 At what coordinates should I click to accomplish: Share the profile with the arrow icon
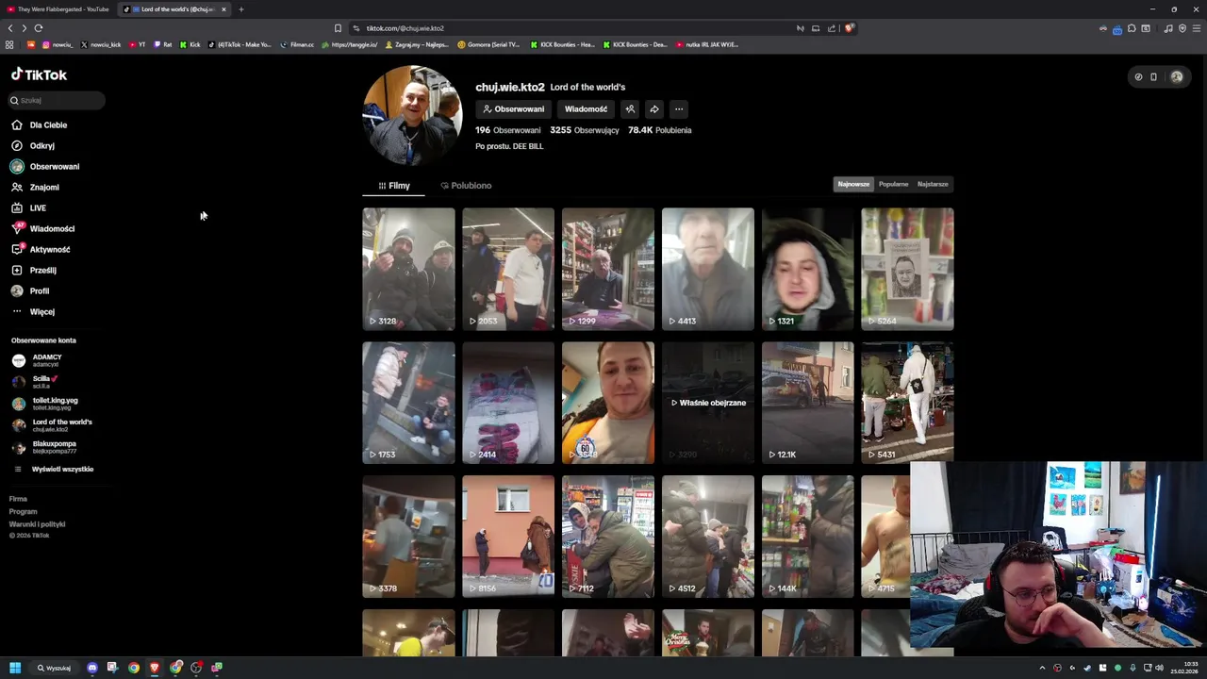click(x=654, y=109)
